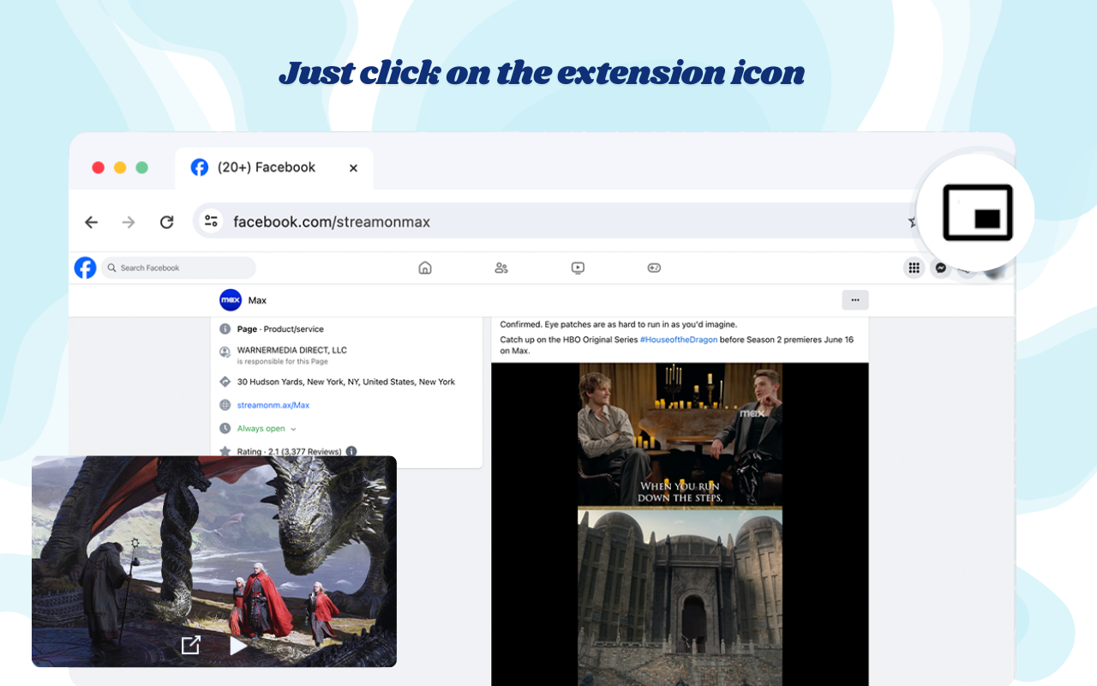This screenshot has height=686, width=1097.
Task: Play the dragon video preview
Action: click(237, 645)
